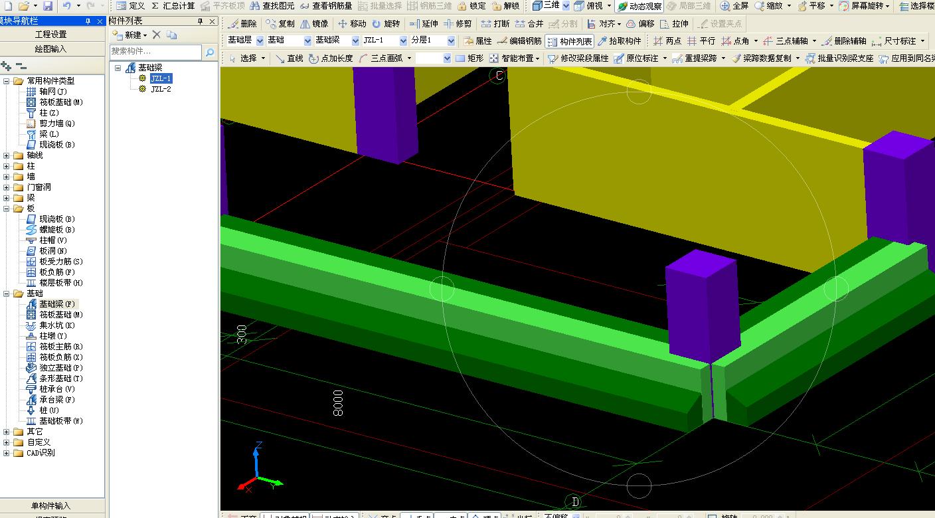Image resolution: width=935 pixels, height=518 pixels.
Task: Click in the 搜索构件 search field
Action: pyautogui.click(x=155, y=52)
